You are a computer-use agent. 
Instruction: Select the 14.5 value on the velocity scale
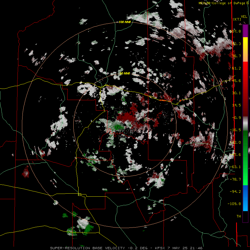point(236,105)
